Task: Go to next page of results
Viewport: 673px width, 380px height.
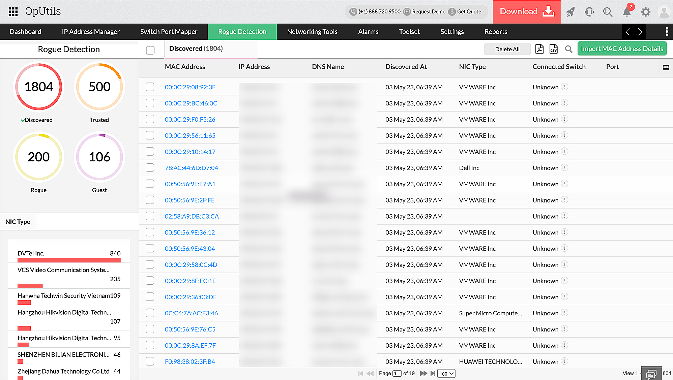Action: (x=423, y=373)
